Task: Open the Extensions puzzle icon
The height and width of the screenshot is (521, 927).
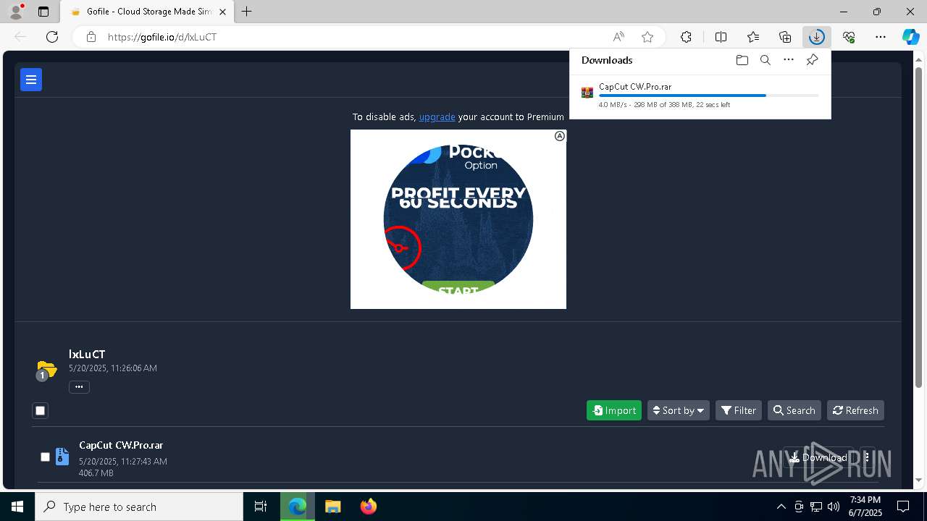Action: coord(686,37)
